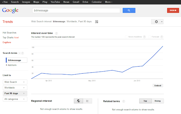
Task: Open the Hot Searches link
Action: (9, 33)
